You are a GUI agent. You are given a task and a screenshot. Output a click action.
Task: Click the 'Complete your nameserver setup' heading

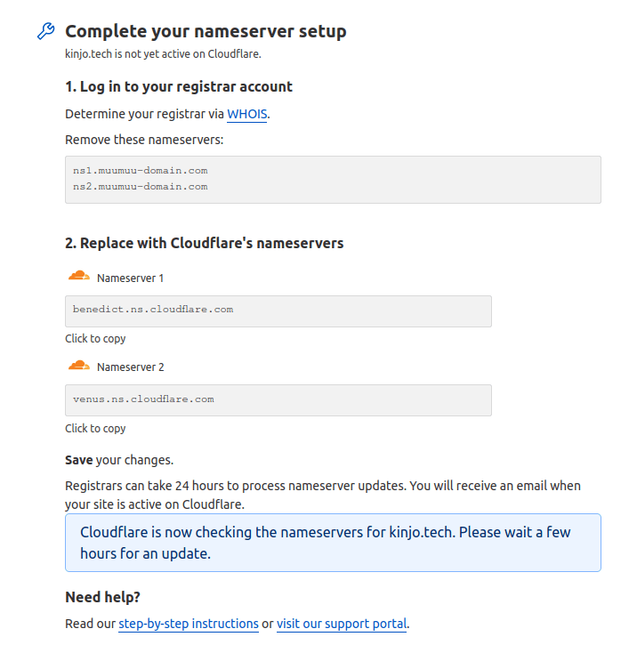click(206, 31)
